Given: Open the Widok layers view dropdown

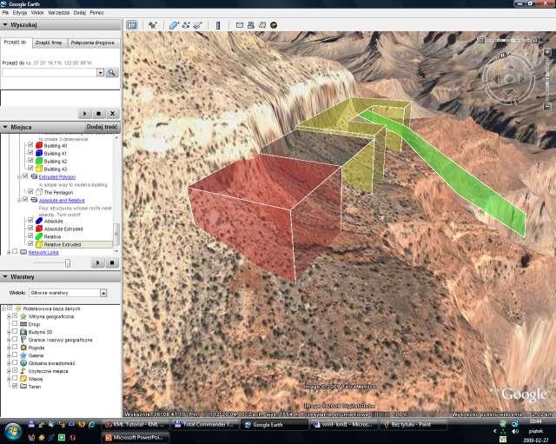Looking at the screenshot, I should [x=103, y=293].
